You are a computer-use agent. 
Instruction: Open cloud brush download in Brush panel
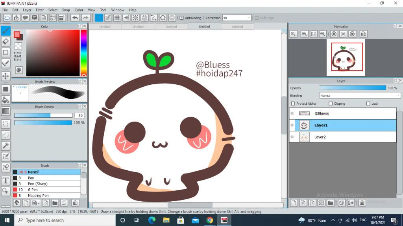17,203
